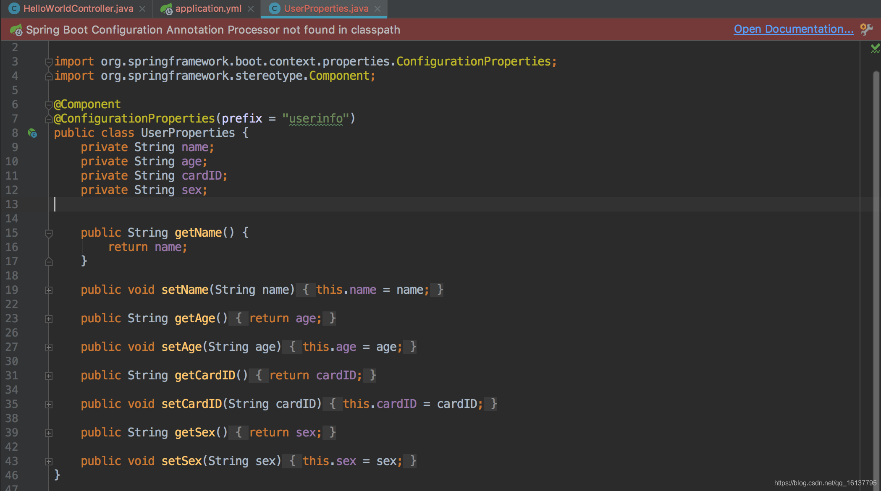The height and width of the screenshot is (491, 881).
Task: Open Documentation link in the banner
Action: click(x=793, y=29)
